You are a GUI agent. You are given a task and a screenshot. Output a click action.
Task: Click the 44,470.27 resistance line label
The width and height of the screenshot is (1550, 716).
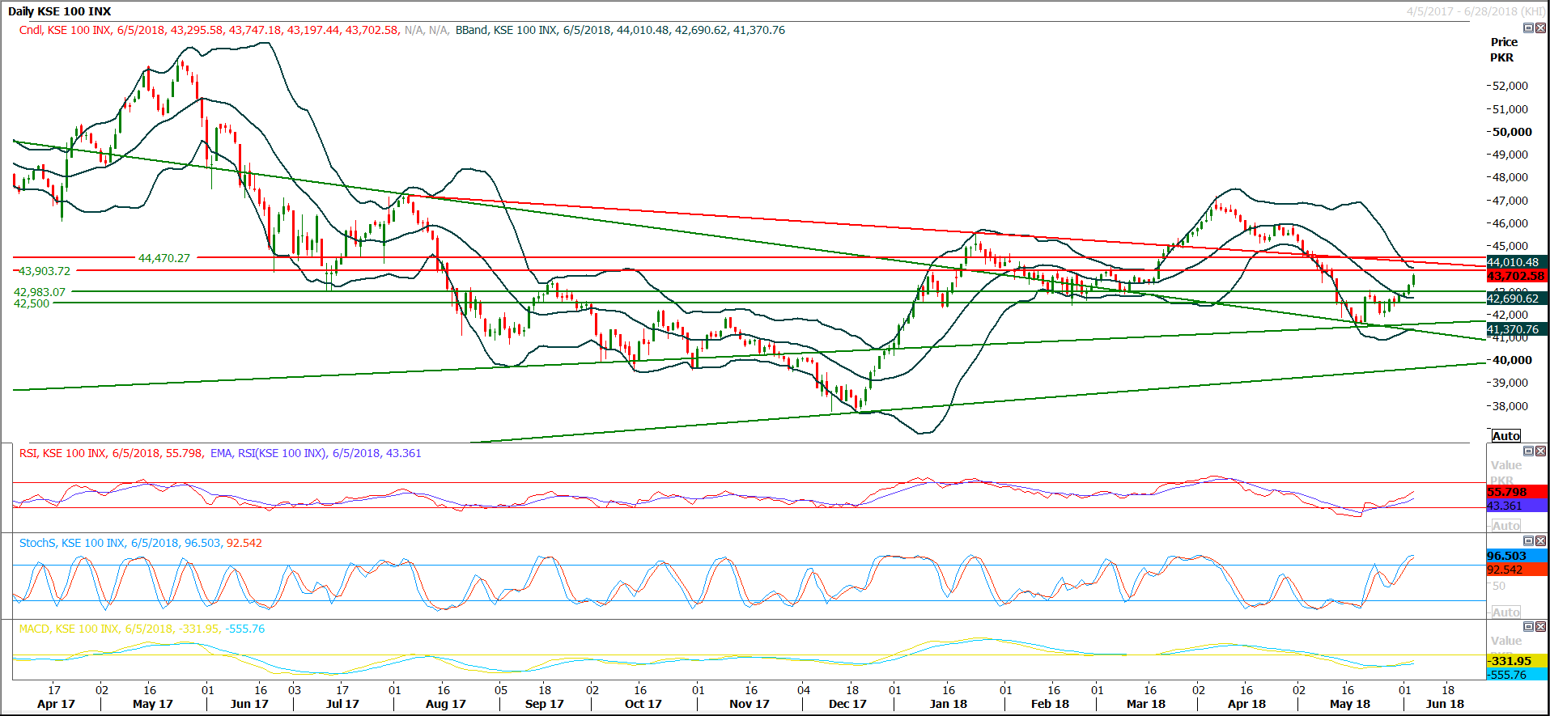click(164, 258)
